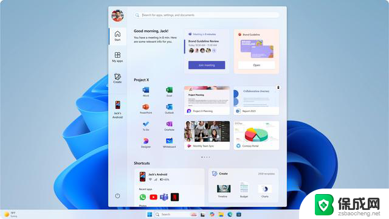
Task: Open File Explorer from the taskbar
Action: pyautogui.click(x=221, y=214)
